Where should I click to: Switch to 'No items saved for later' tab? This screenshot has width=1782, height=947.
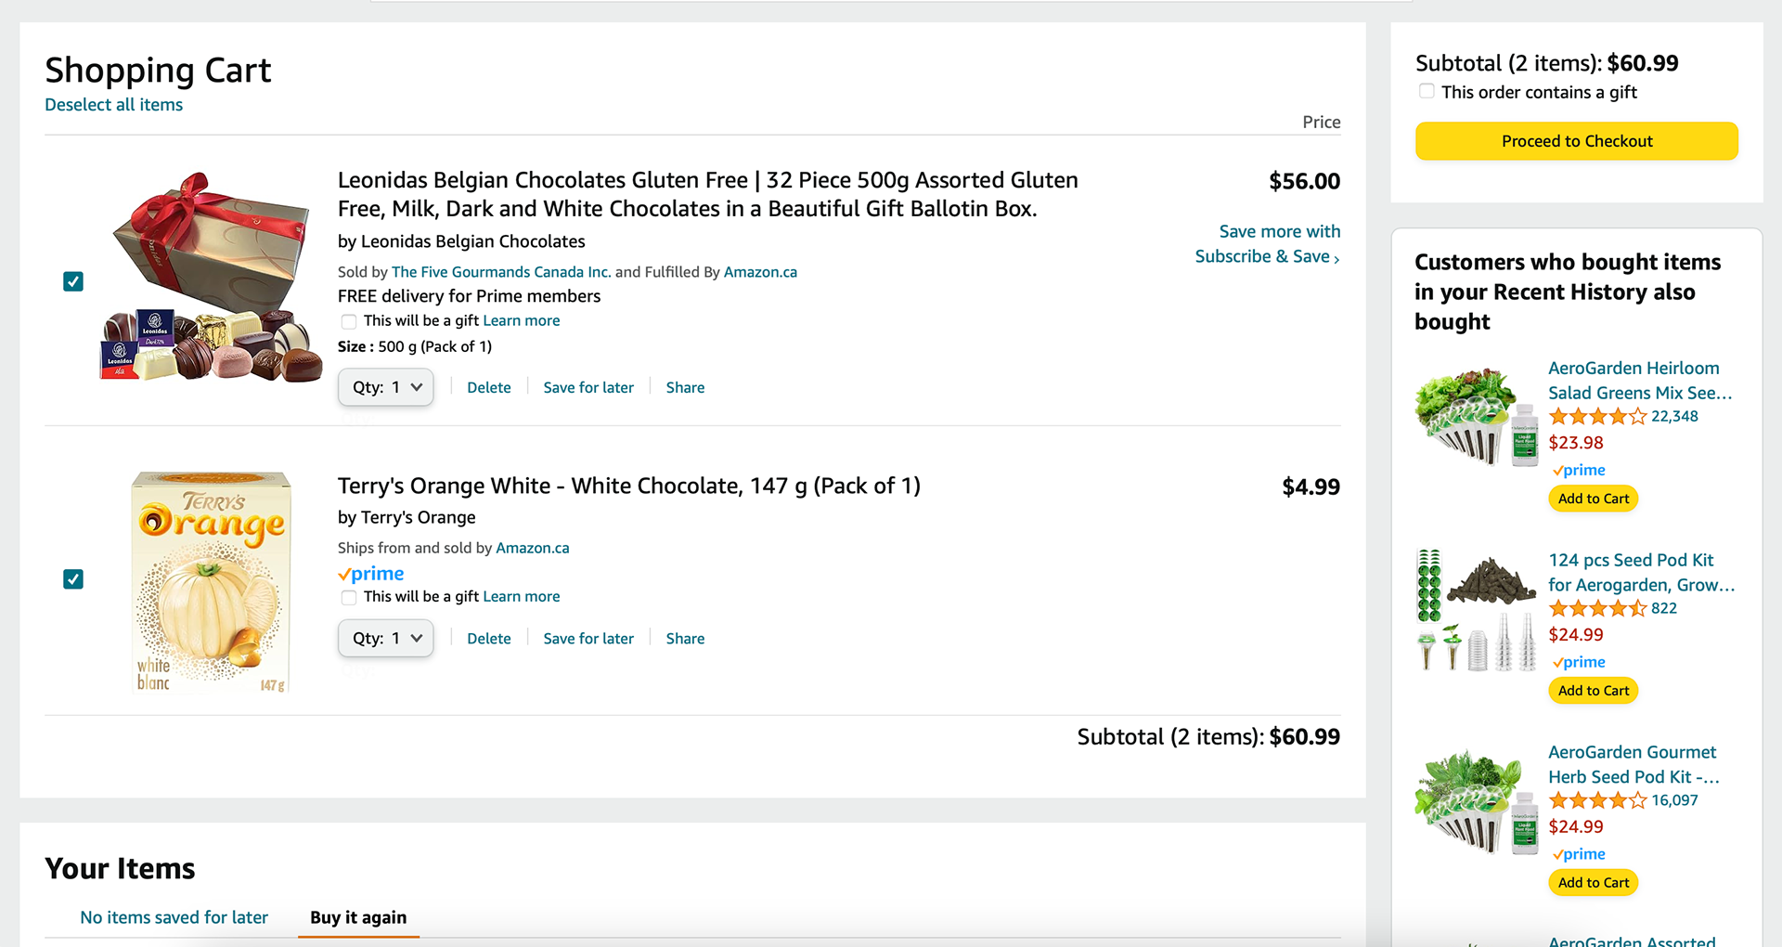[x=174, y=917]
